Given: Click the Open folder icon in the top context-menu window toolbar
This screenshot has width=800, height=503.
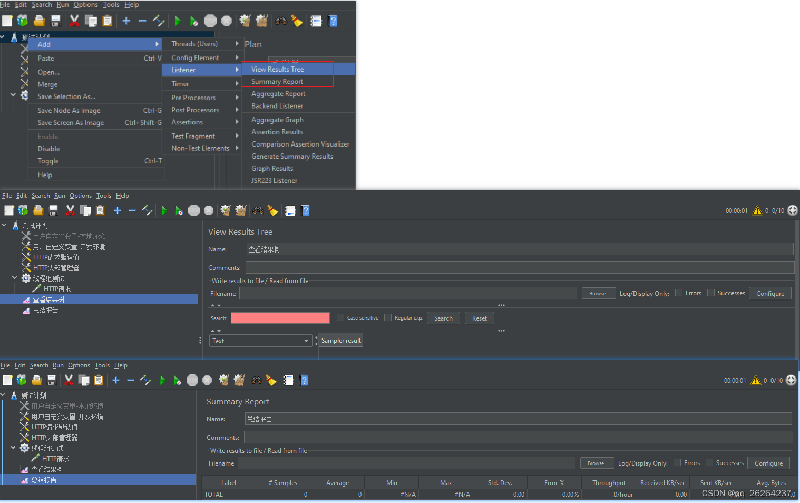Looking at the screenshot, I should (x=39, y=21).
